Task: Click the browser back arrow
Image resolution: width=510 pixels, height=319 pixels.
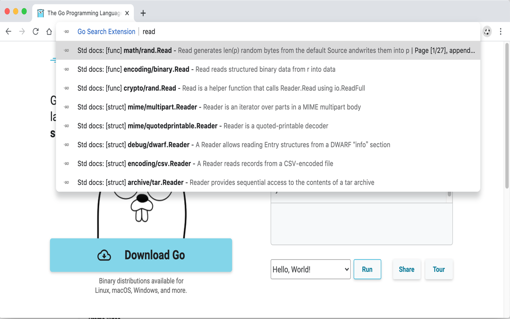Action: 8,32
